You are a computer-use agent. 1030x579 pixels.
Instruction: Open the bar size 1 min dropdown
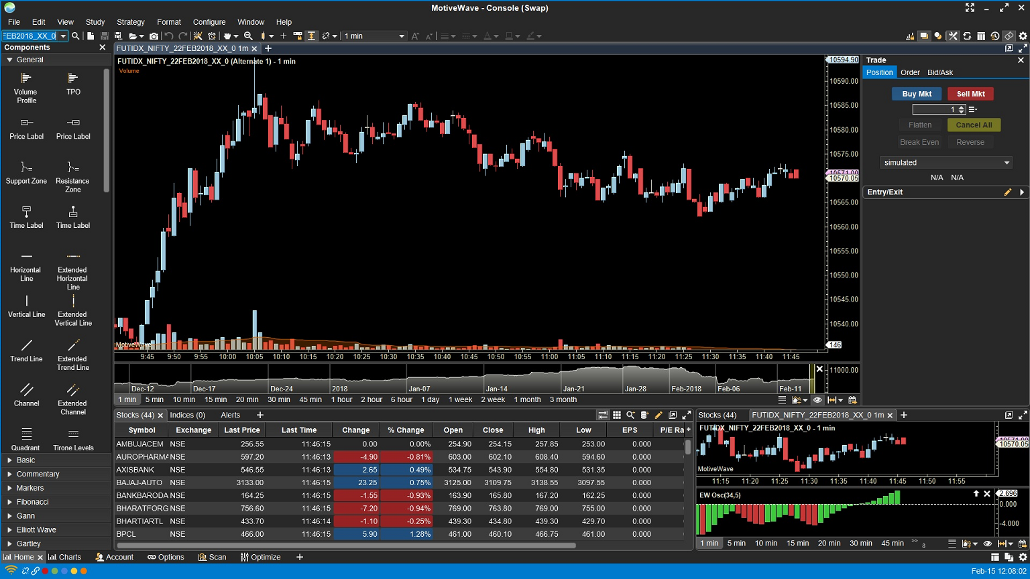pos(374,36)
